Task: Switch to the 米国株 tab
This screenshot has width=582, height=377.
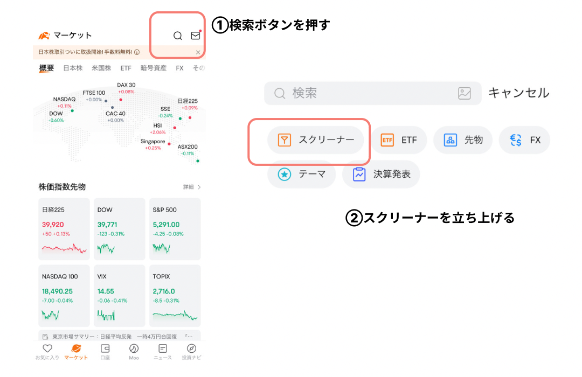Action: (101, 68)
